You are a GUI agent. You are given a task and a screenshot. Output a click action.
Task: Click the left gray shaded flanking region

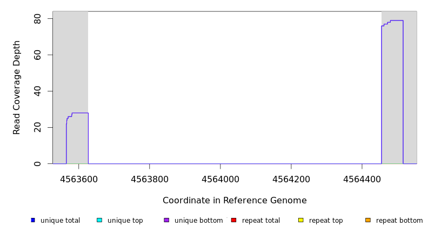pos(70,65)
